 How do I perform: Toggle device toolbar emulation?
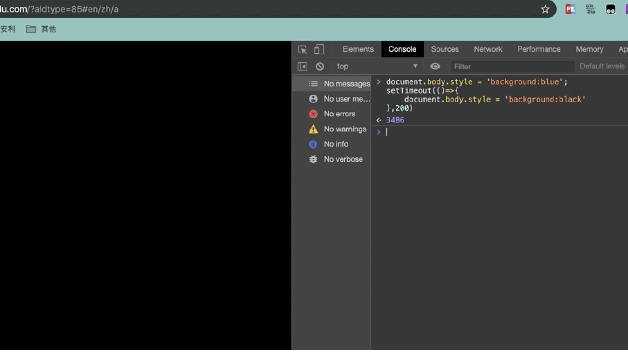[319, 49]
